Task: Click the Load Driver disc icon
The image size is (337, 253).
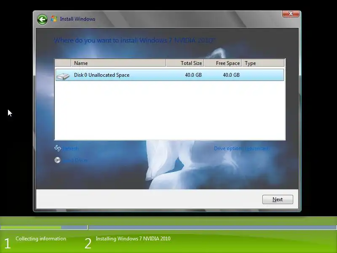Action: [57, 160]
